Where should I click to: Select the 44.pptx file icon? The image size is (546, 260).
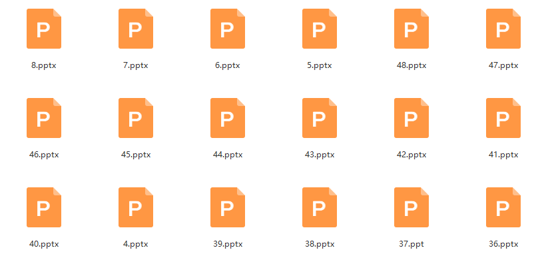228,118
